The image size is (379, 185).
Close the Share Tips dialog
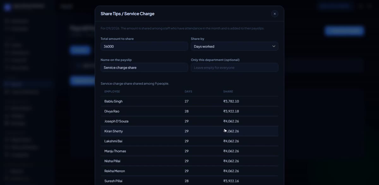pos(274,14)
